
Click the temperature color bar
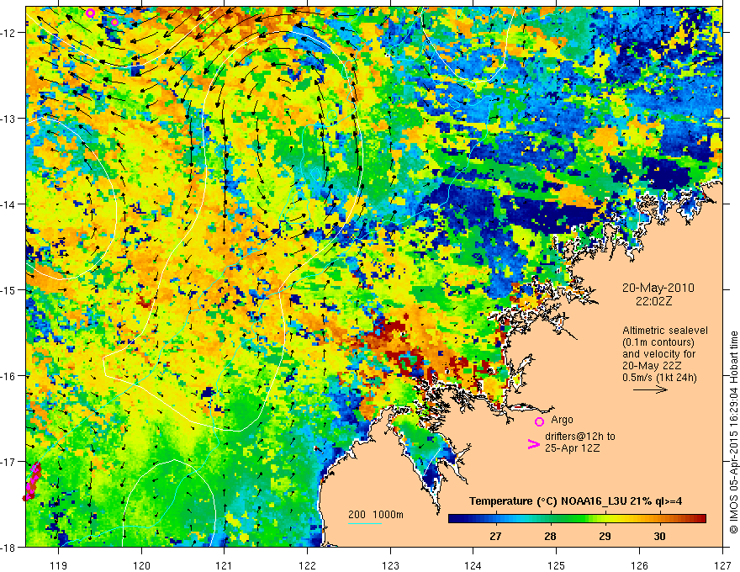coord(577,518)
